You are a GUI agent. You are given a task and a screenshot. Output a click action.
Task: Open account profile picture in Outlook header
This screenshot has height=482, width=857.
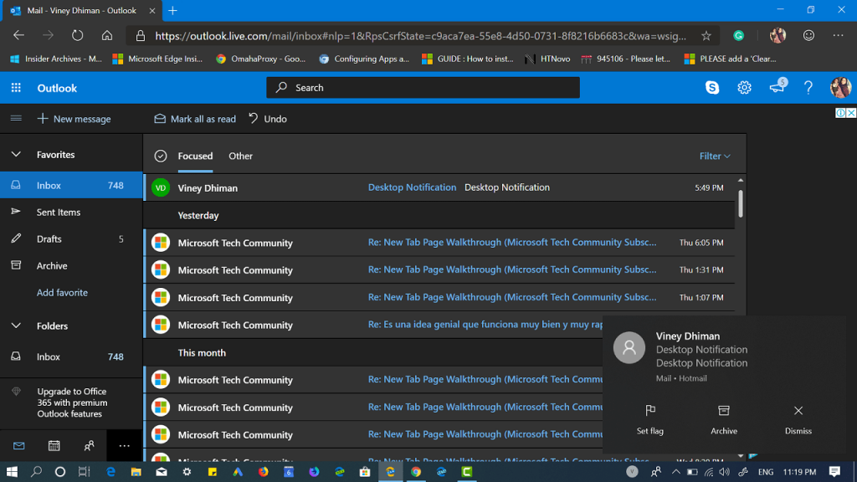(840, 87)
